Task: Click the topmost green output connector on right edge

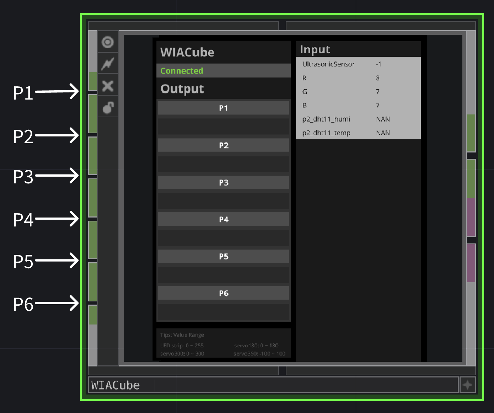Action: tap(471, 133)
